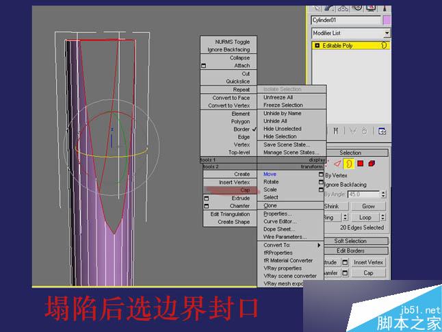Expand the Soft Selection rollout
This screenshot has width=442, height=332.
pos(356,241)
